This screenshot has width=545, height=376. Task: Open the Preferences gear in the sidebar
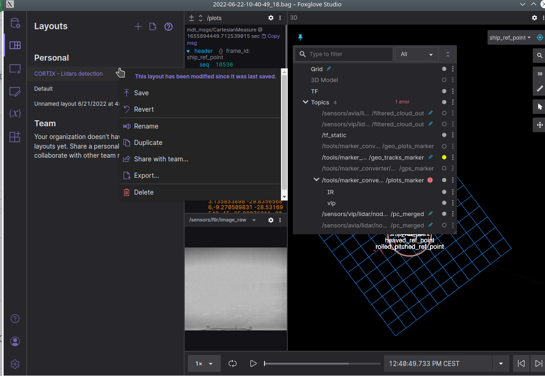point(15,364)
